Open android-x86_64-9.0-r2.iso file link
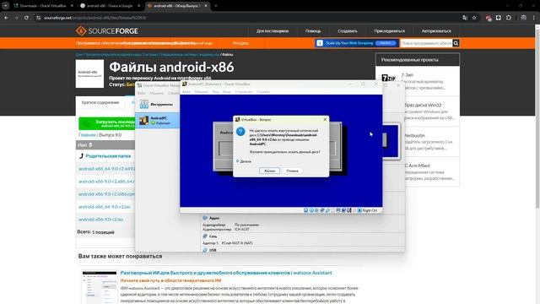Image resolution: width=540 pixels, height=304 pixels. click(105, 207)
